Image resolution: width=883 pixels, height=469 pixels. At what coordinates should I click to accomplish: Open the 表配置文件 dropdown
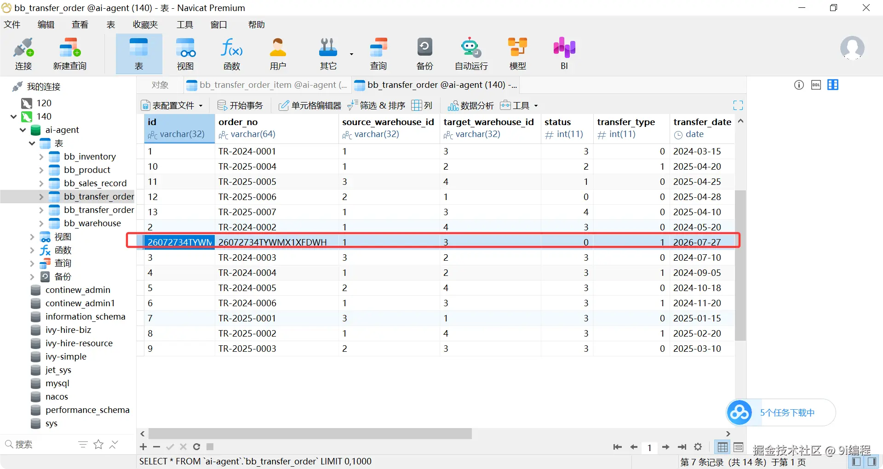(172, 105)
